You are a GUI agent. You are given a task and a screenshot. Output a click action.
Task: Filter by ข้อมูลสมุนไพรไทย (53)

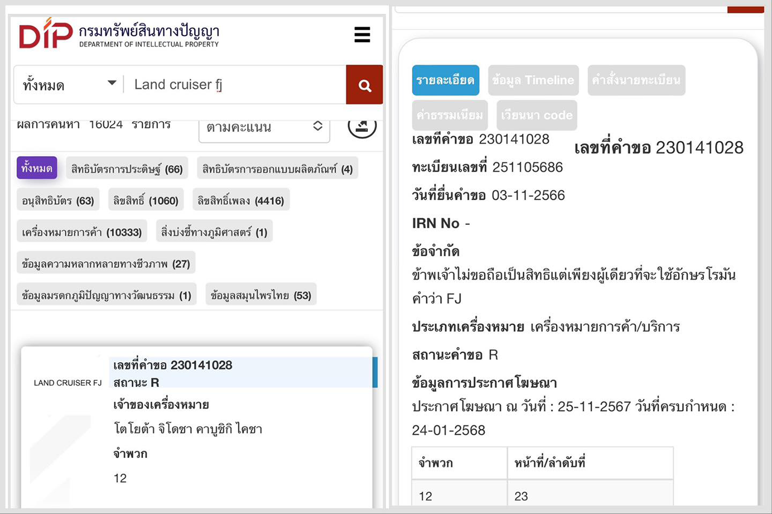pos(261,295)
